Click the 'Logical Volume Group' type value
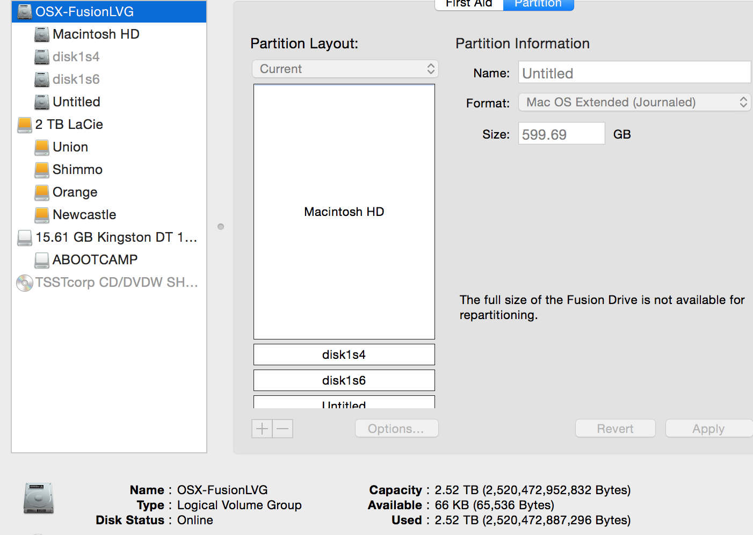This screenshot has width=753, height=535. [240, 505]
